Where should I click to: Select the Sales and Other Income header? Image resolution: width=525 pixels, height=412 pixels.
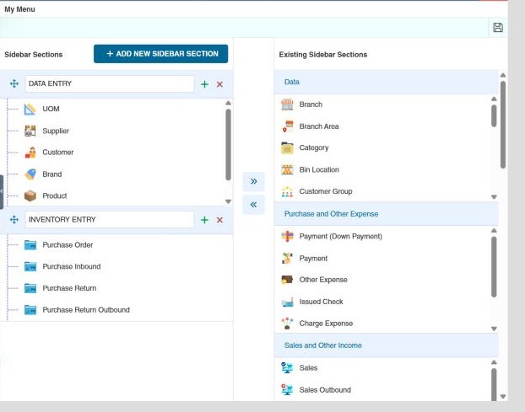(x=386, y=345)
